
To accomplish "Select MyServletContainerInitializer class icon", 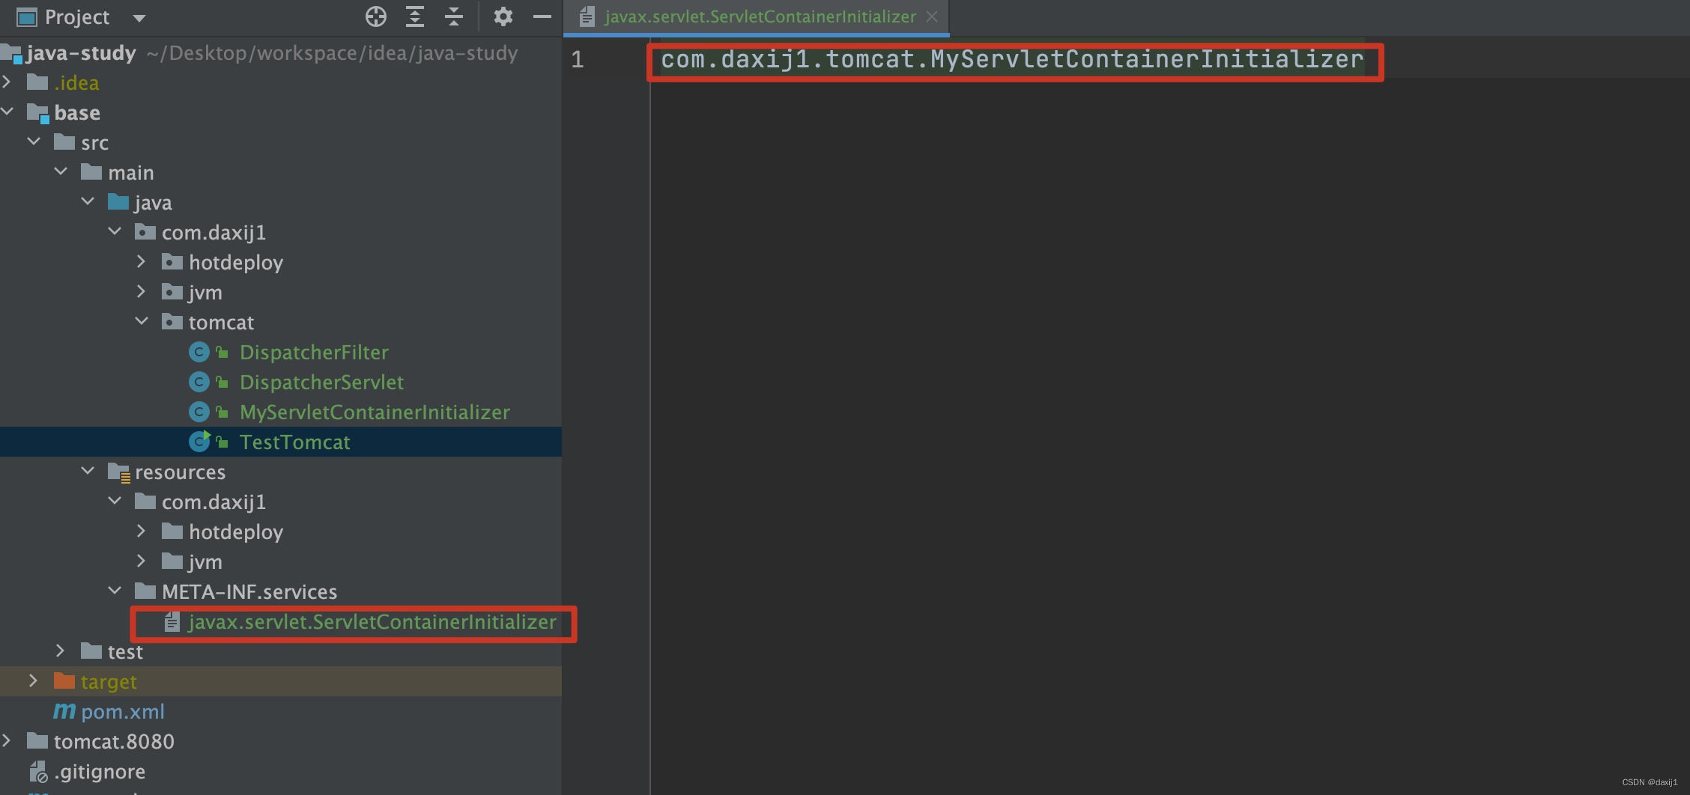I will pyautogui.click(x=199, y=412).
